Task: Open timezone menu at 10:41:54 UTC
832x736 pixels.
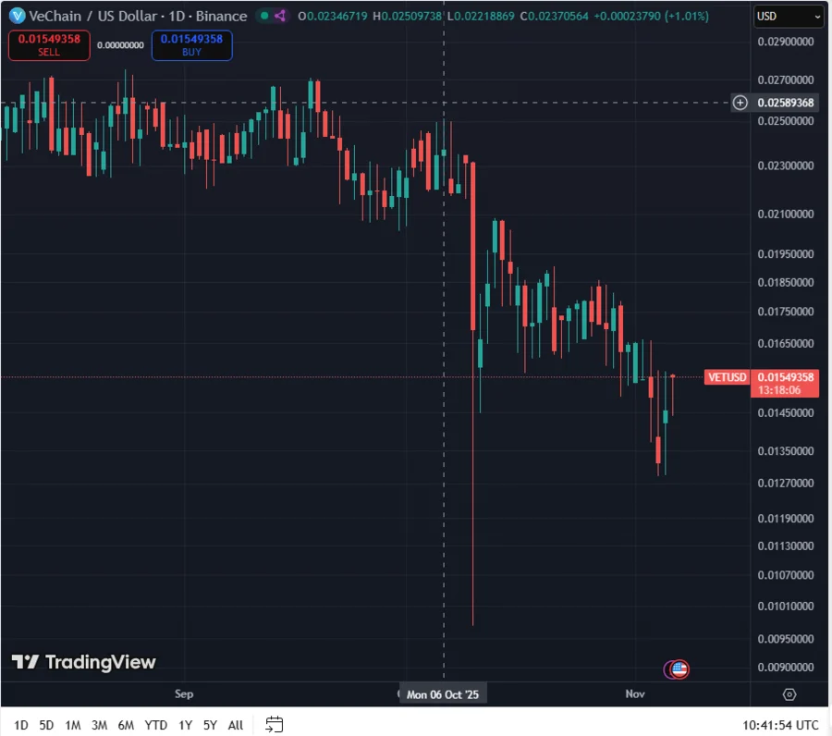Action: (780, 725)
